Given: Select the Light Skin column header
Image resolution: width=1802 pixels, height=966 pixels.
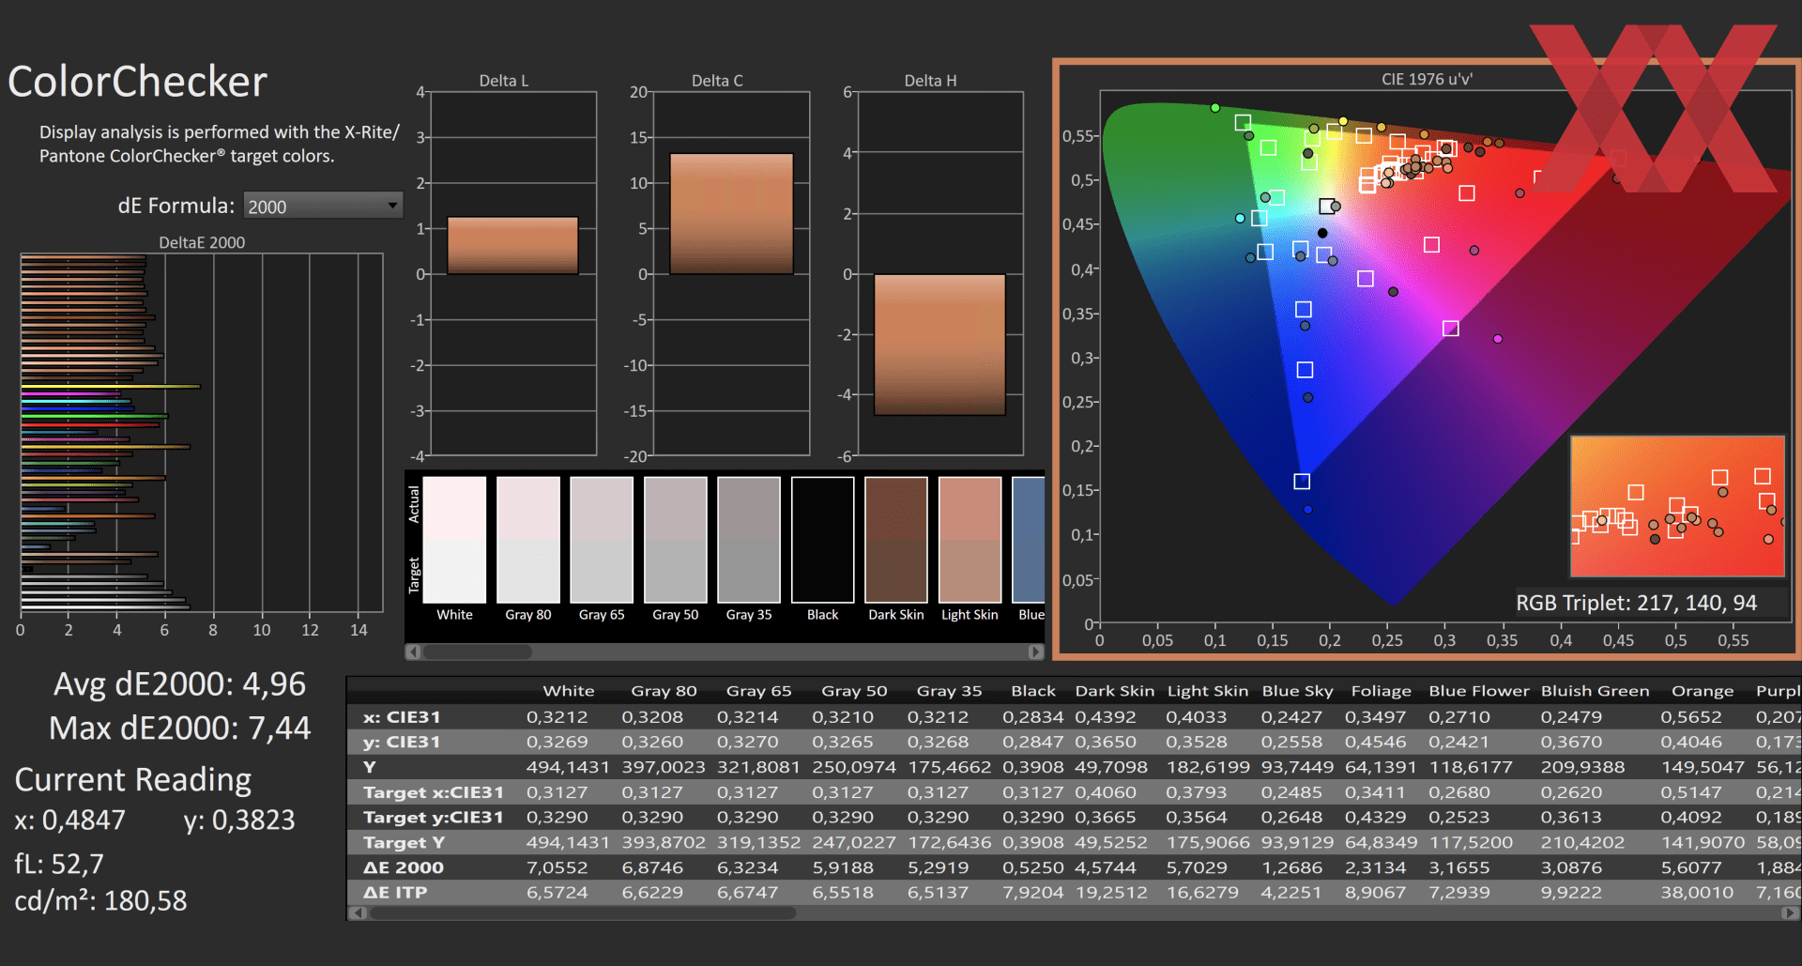Looking at the screenshot, I should point(1208,691).
